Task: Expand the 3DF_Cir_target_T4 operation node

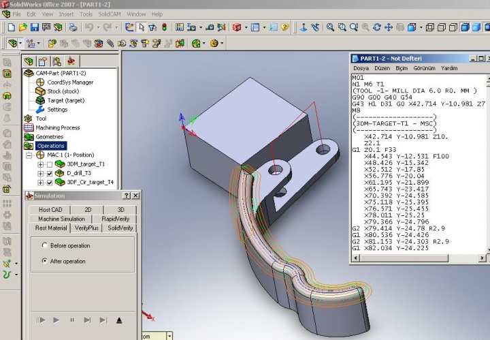Action: tap(40, 183)
